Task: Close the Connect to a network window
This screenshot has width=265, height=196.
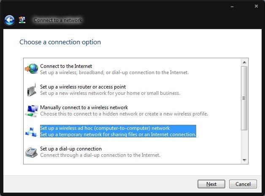Action: (256, 7)
